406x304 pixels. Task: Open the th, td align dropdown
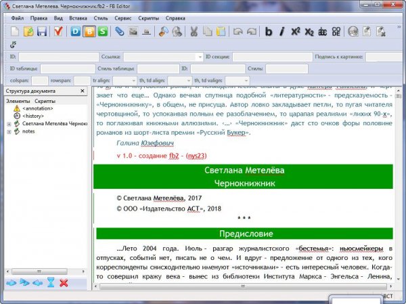click(x=189, y=81)
